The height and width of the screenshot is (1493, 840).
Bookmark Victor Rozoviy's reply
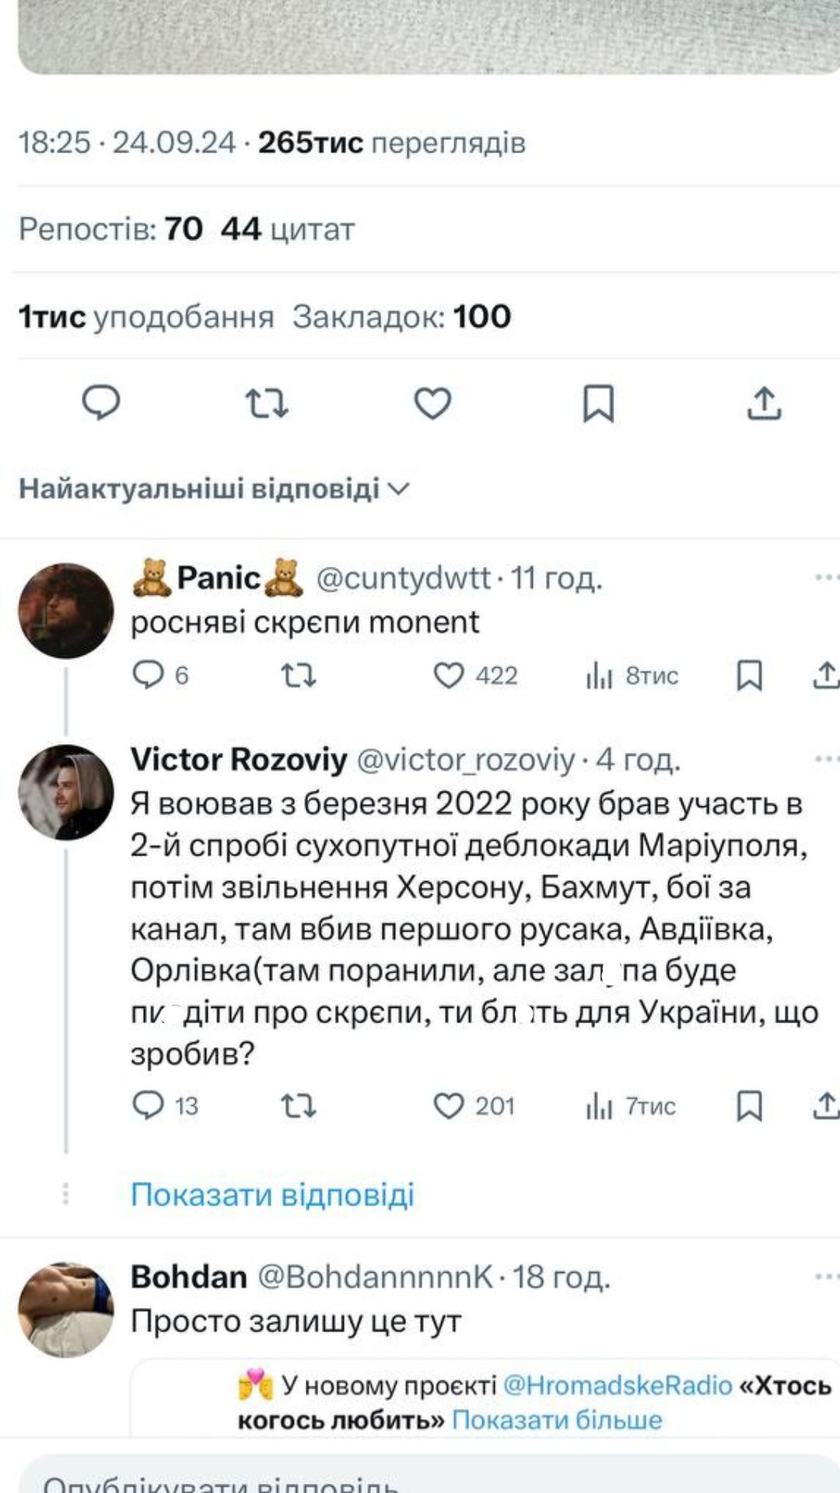click(751, 1104)
